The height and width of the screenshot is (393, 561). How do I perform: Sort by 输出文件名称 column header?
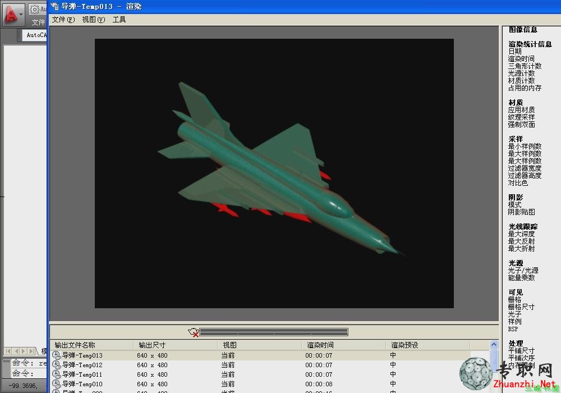[x=91, y=345]
